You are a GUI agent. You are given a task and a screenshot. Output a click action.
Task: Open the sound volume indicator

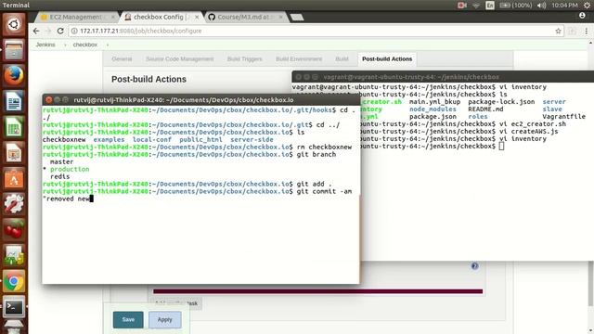click(542, 6)
